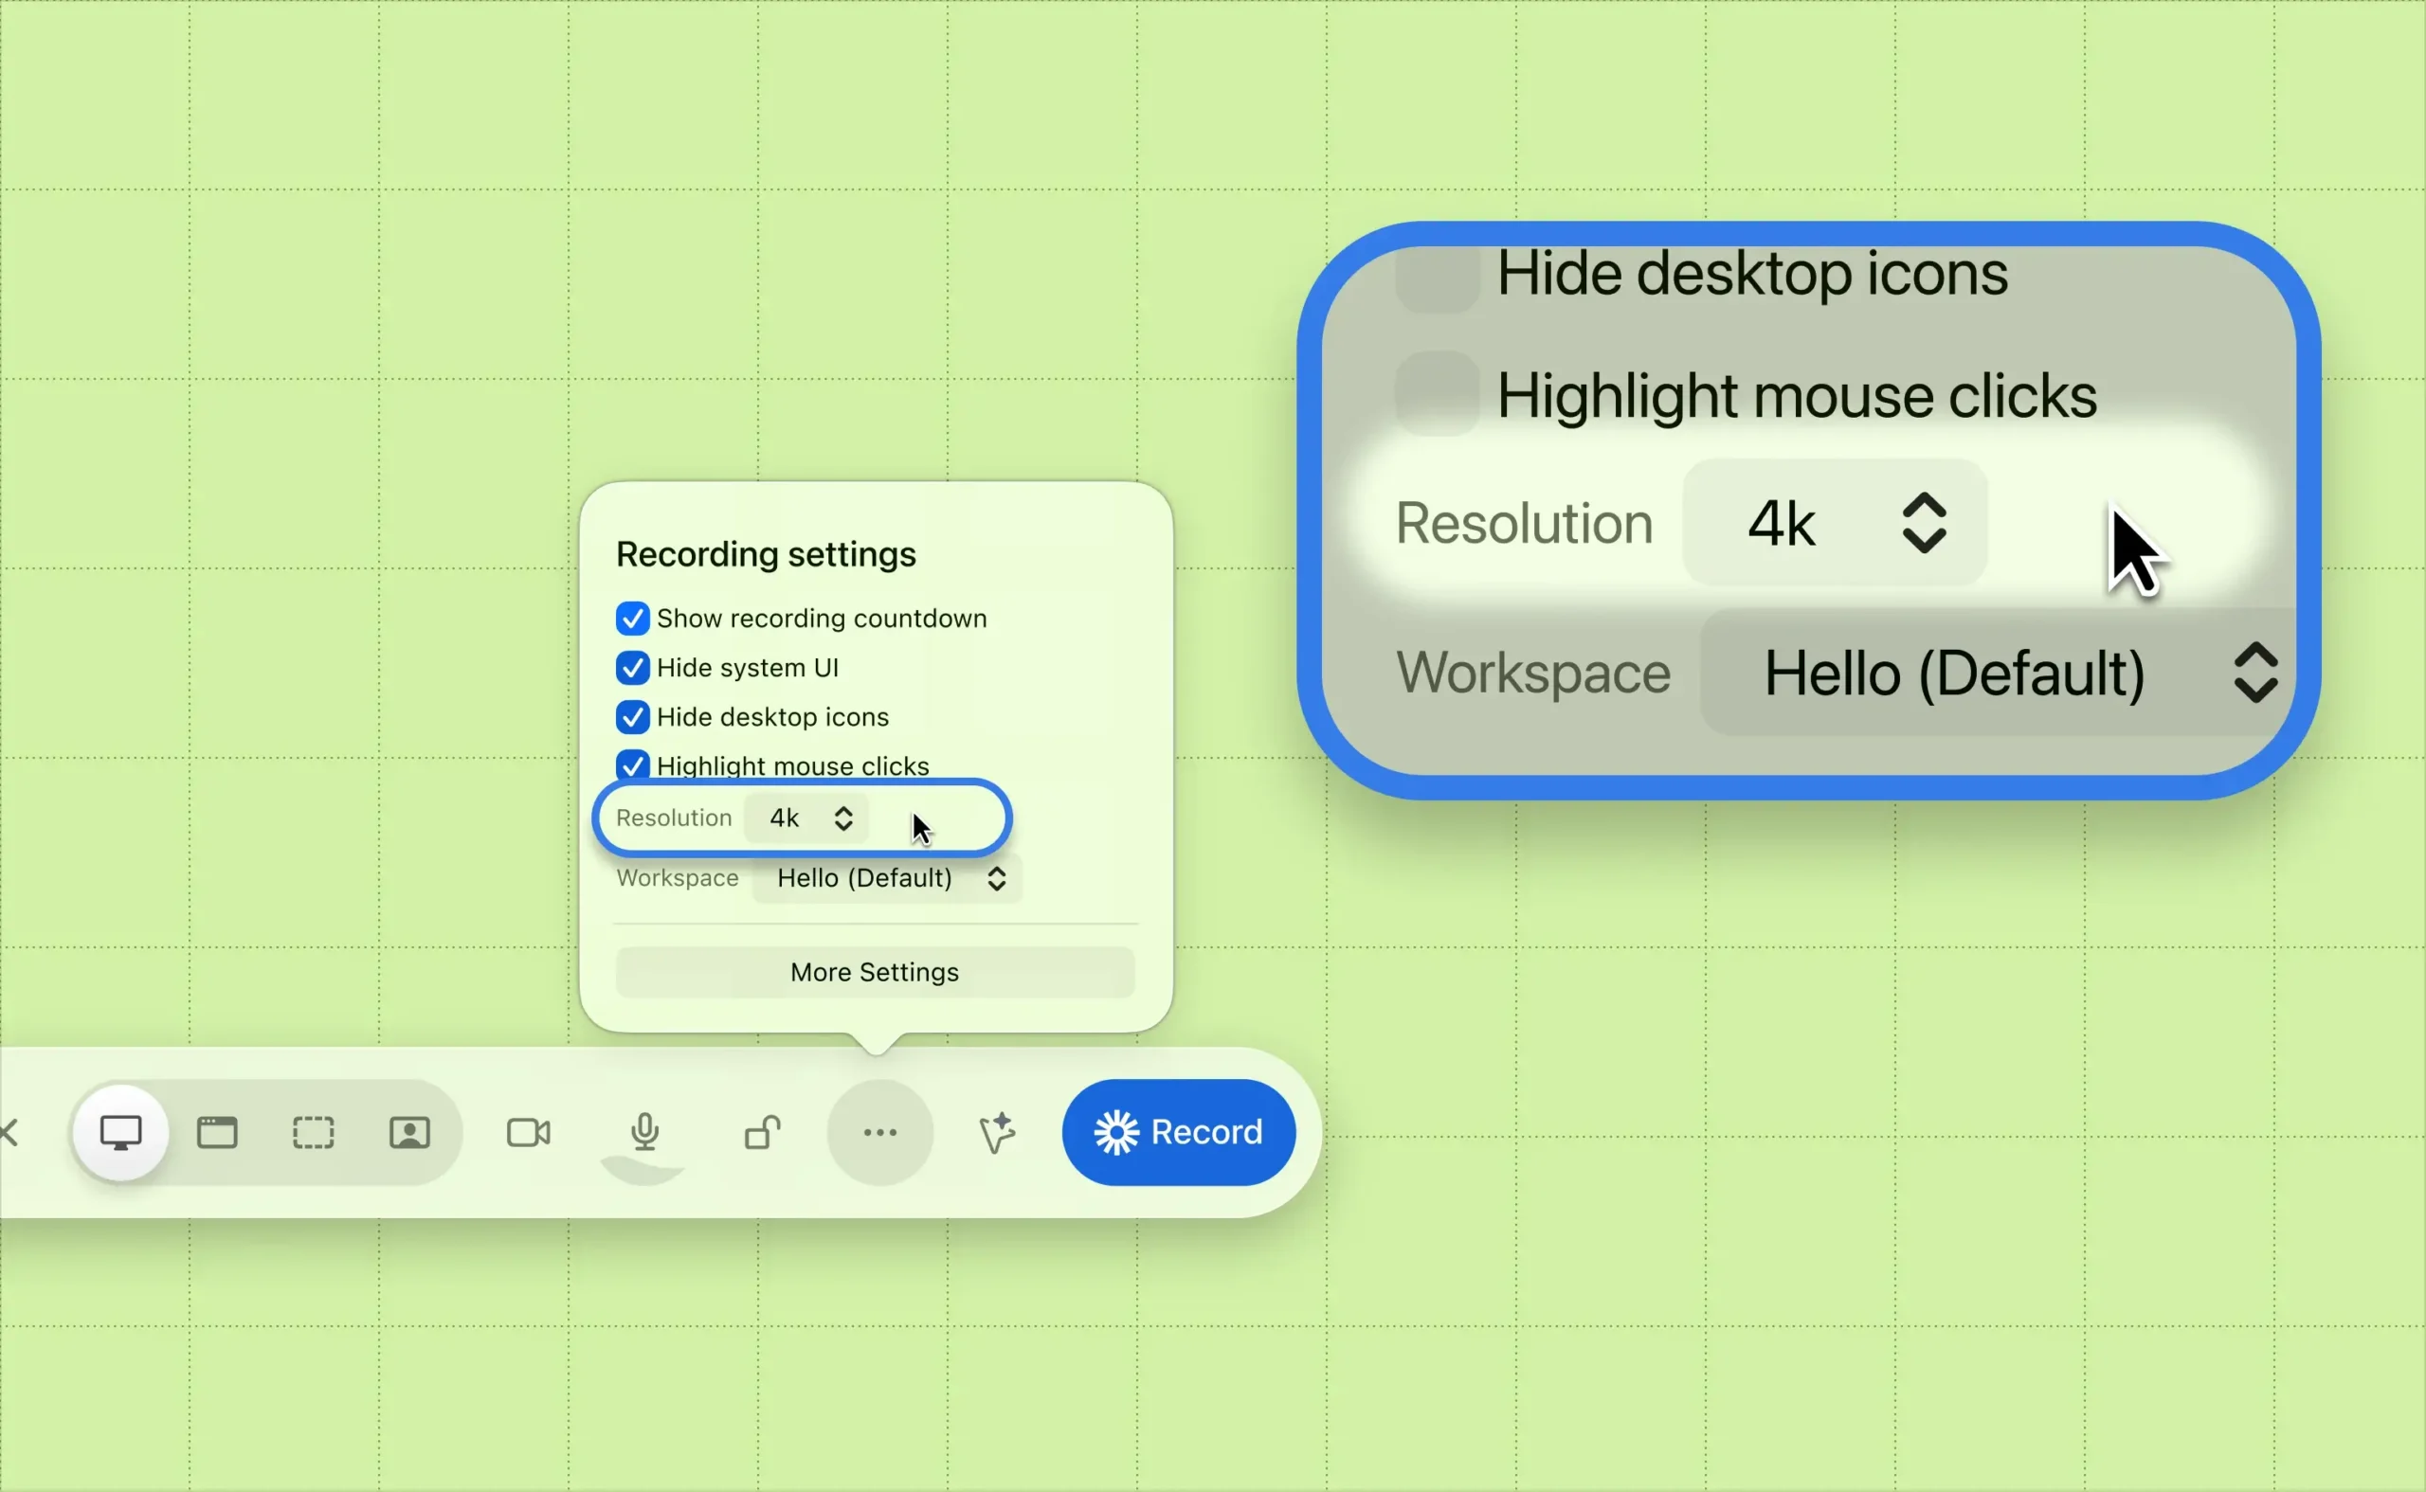Toggle Hide desktop icons checkbox in popover

click(x=633, y=717)
